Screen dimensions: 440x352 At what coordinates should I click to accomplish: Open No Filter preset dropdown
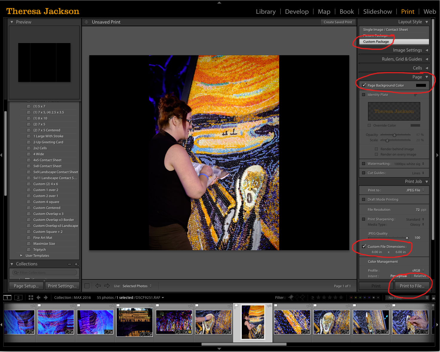[x=407, y=298]
